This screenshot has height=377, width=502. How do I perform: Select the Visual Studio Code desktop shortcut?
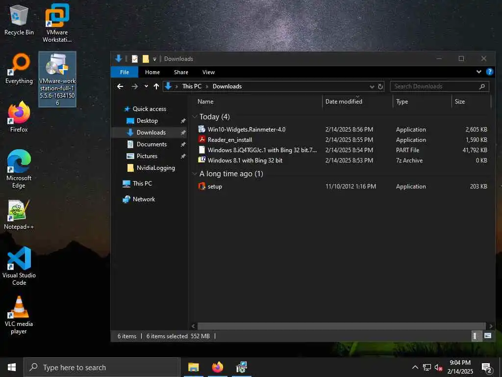[19, 266]
